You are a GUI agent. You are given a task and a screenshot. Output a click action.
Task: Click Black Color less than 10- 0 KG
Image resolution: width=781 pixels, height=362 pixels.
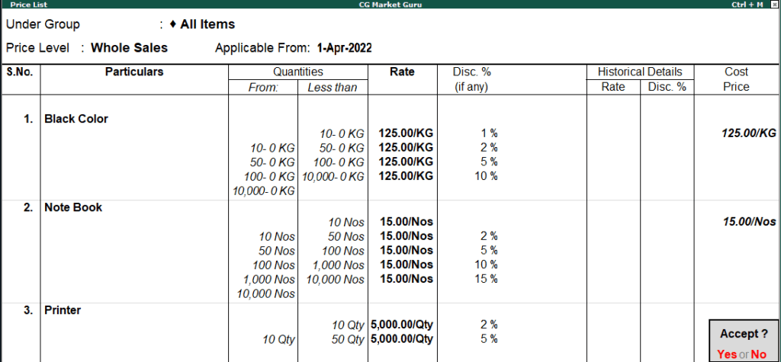coord(342,134)
